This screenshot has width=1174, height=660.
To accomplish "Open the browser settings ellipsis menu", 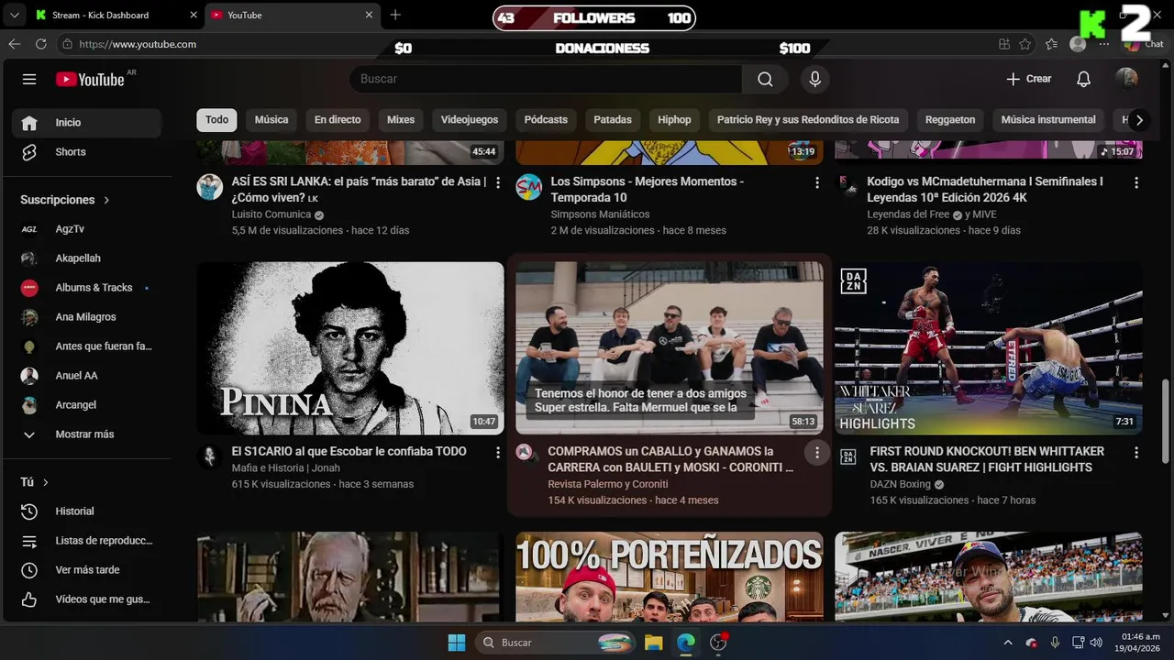I will coord(1104,44).
